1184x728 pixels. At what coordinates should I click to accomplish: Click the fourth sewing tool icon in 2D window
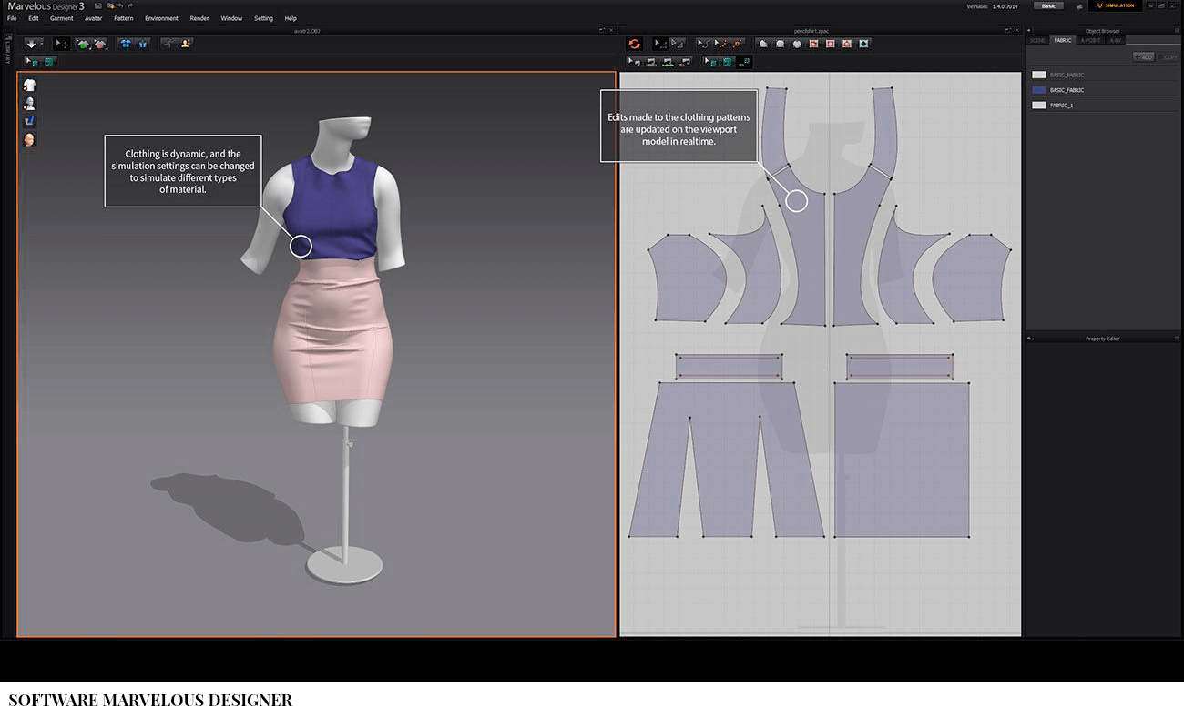(685, 62)
